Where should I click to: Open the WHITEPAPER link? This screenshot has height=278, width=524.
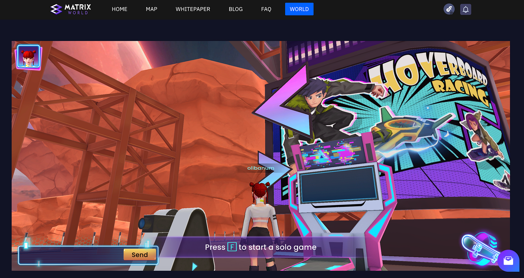coord(193,9)
